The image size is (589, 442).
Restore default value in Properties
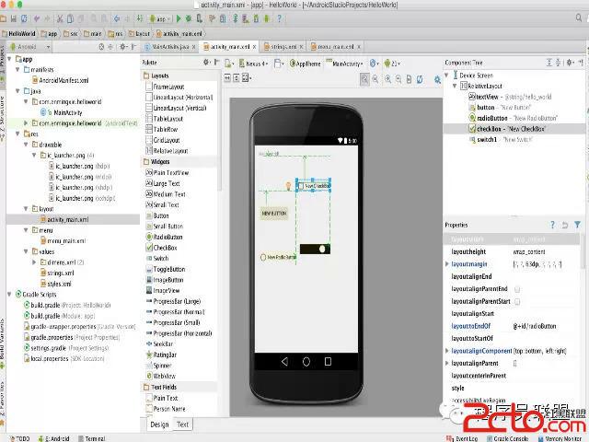[x=564, y=225]
